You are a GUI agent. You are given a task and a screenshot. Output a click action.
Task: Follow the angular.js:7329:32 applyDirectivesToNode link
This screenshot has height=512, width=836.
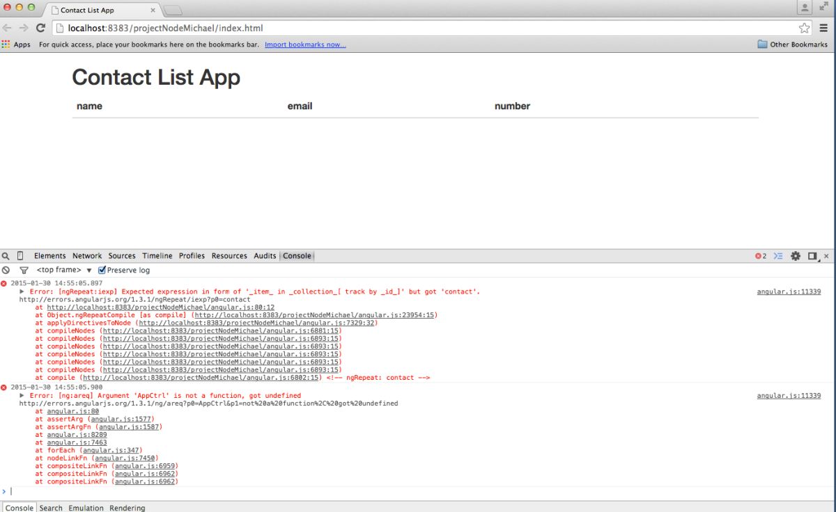(x=257, y=323)
